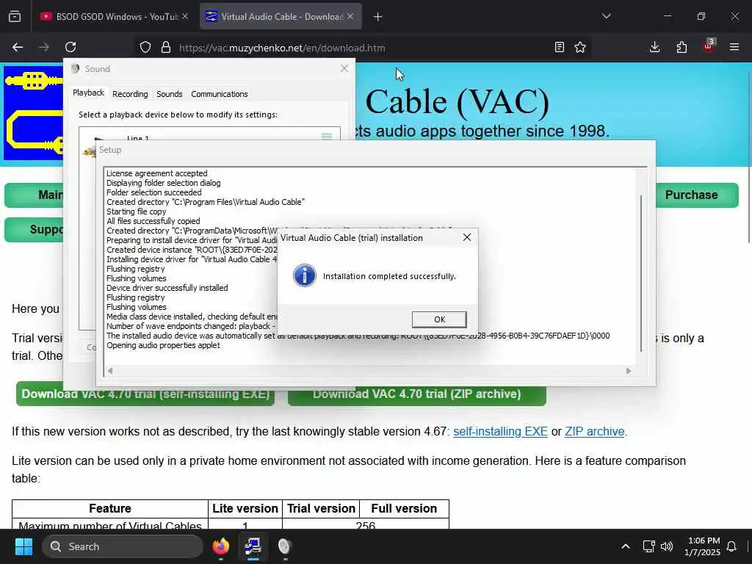Open a new browser tab
This screenshot has height=564, width=752.
[x=378, y=17]
